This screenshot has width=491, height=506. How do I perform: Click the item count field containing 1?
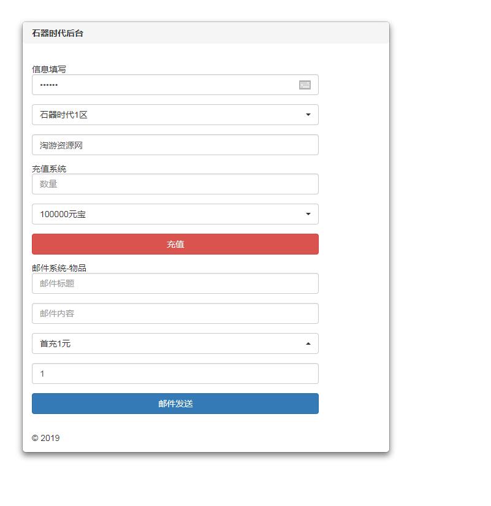click(x=175, y=374)
